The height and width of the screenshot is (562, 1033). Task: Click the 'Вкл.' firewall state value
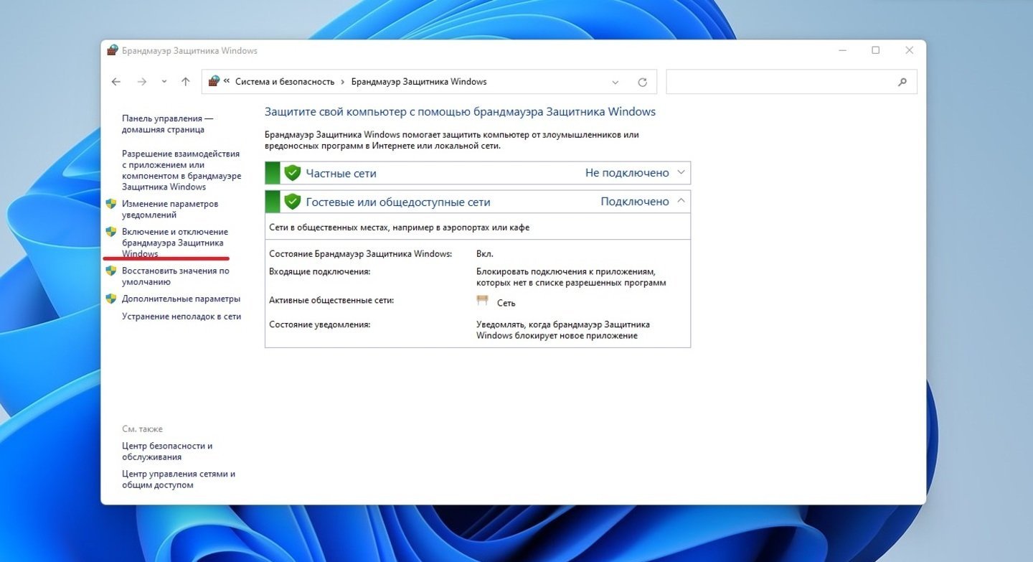[485, 254]
